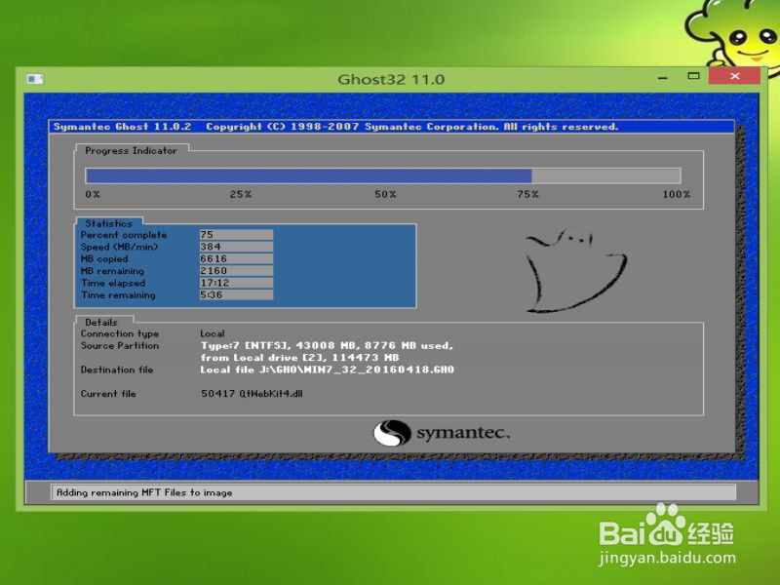Click the Time elapsed value 17:12
The height and width of the screenshot is (585, 780).
click(236, 283)
